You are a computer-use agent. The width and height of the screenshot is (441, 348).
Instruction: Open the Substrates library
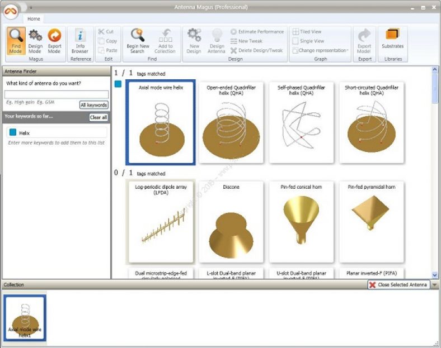(x=392, y=39)
